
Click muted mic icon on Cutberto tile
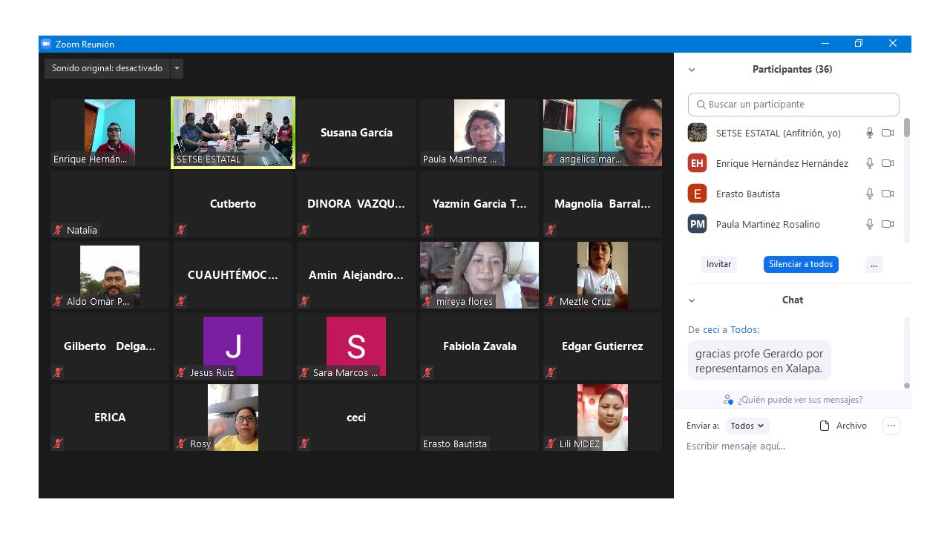tap(181, 230)
